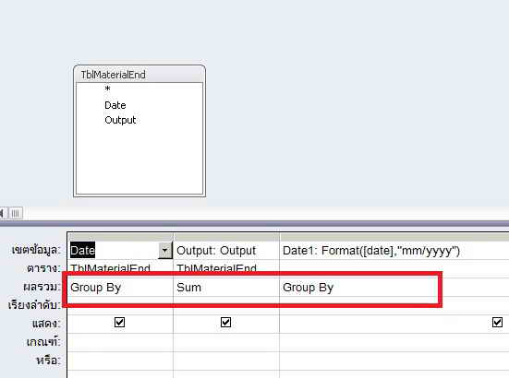Screen dimensions: 509x378
Task: Select the Date field in TblMaterialEnd list
Action: click(115, 105)
